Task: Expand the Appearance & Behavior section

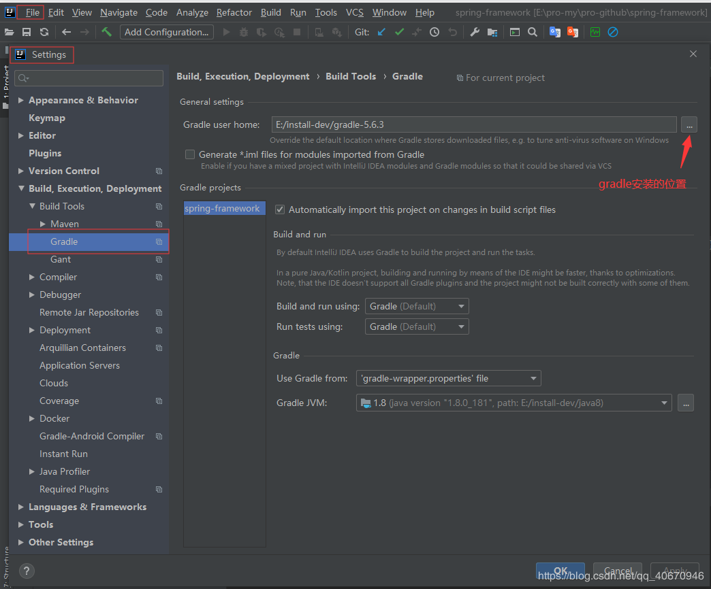Action: (x=21, y=100)
